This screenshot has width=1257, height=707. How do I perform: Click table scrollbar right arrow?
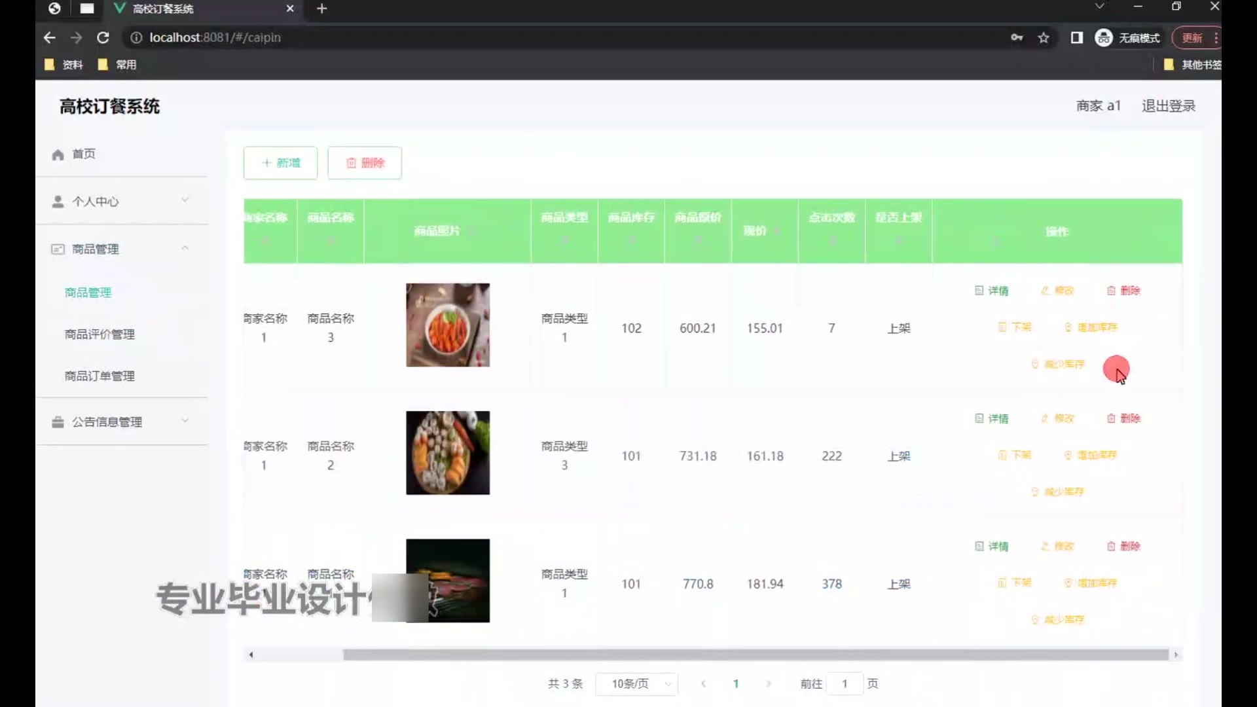coord(1176,655)
